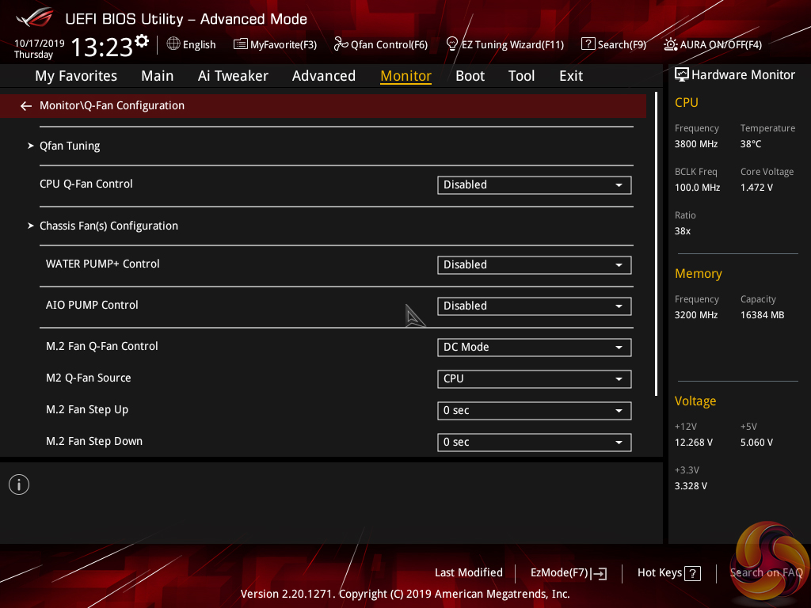Click the Hardware Monitor screen icon
The image size is (811, 608).
(x=682, y=74)
